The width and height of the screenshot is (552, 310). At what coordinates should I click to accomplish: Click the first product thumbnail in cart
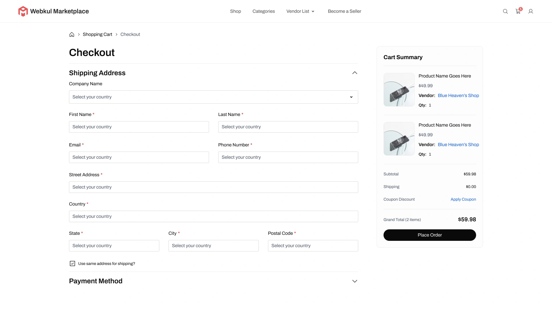[399, 90]
